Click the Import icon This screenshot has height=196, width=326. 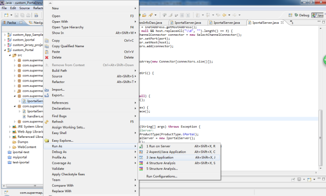pyautogui.click(x=47, y=90)
